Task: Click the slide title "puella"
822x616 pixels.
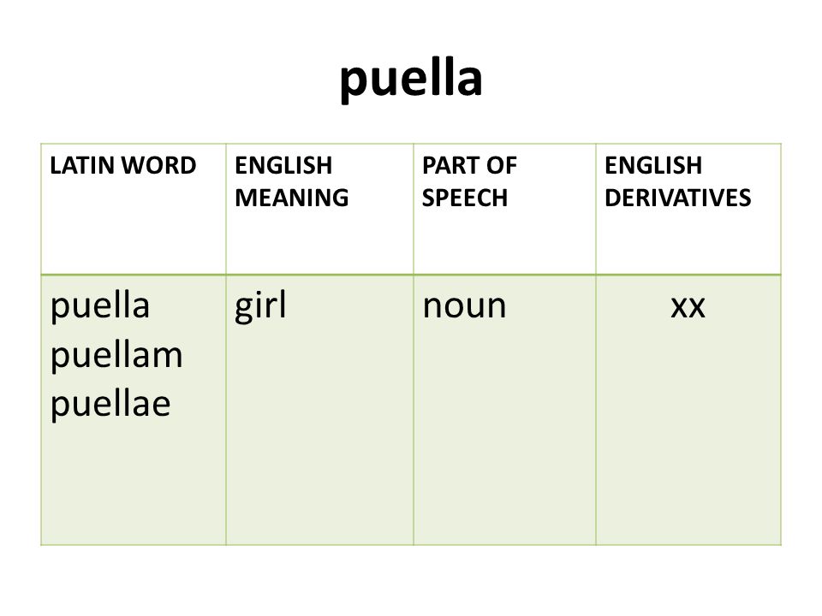Action: point(411,80)
